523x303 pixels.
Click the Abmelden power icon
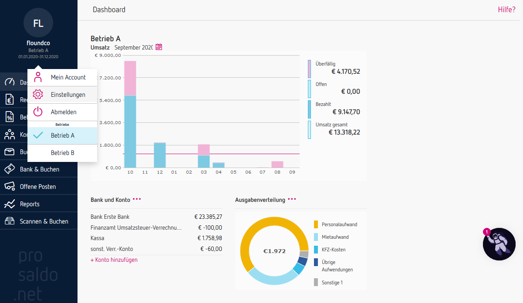[38, 112]
